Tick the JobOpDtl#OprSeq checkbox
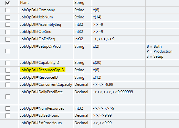The image size is (179, 128). coord(8,32)
